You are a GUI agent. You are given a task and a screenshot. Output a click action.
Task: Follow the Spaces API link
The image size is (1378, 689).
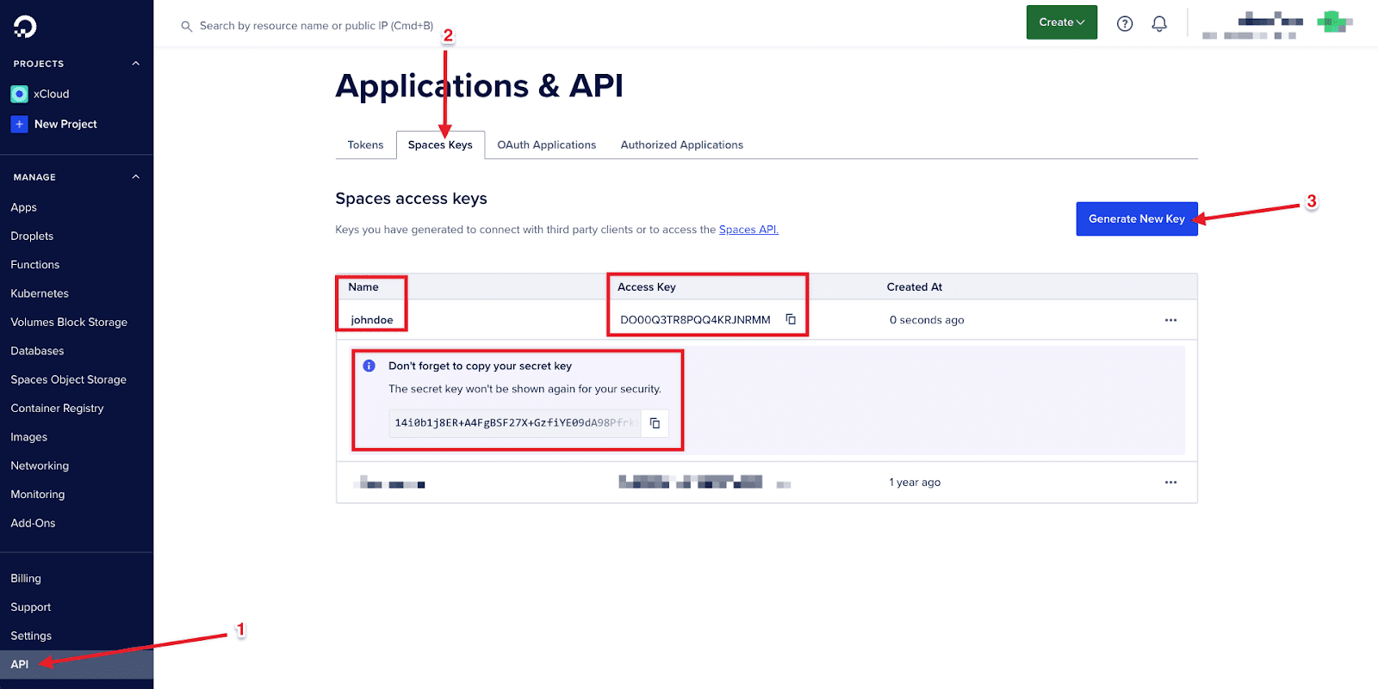tap(748, 230)
